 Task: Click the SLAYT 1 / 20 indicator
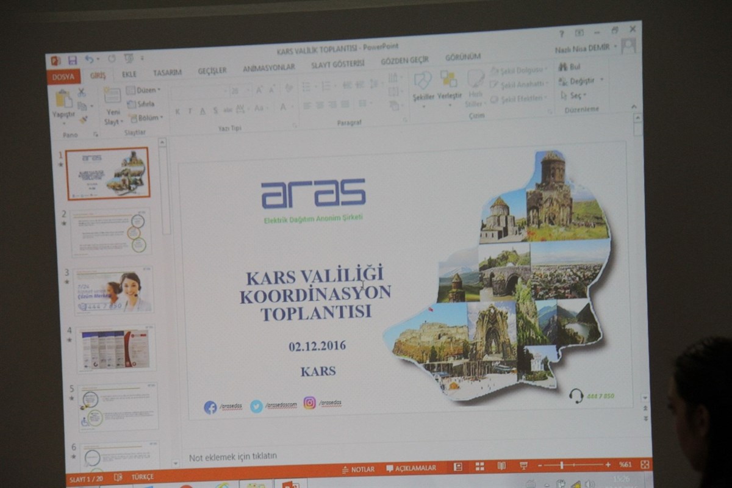86,479
